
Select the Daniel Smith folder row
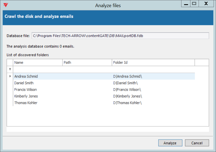pos(24,83)
